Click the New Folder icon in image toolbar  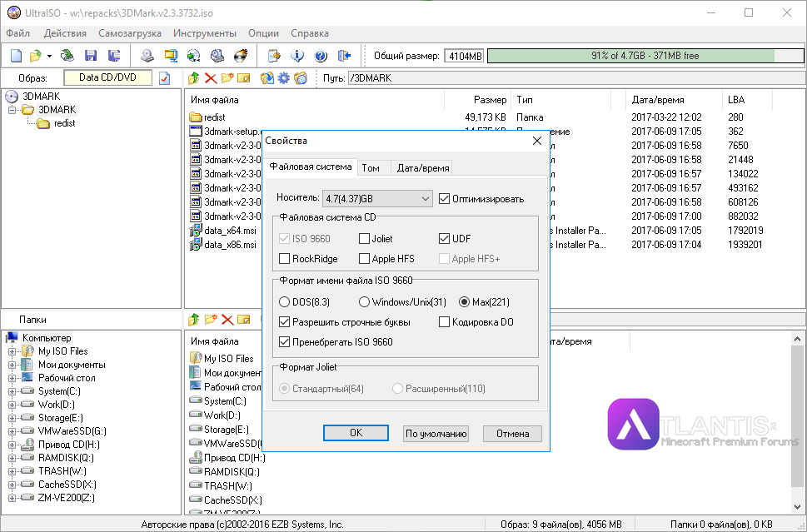[x=227, y=78]
